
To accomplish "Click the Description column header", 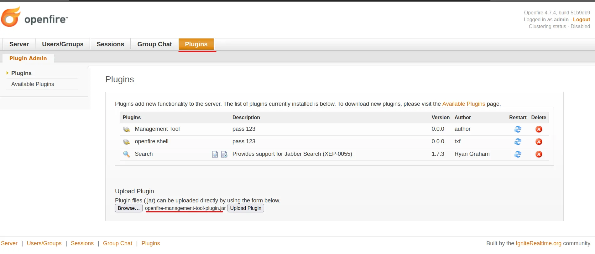I will (x=246, y=117).
